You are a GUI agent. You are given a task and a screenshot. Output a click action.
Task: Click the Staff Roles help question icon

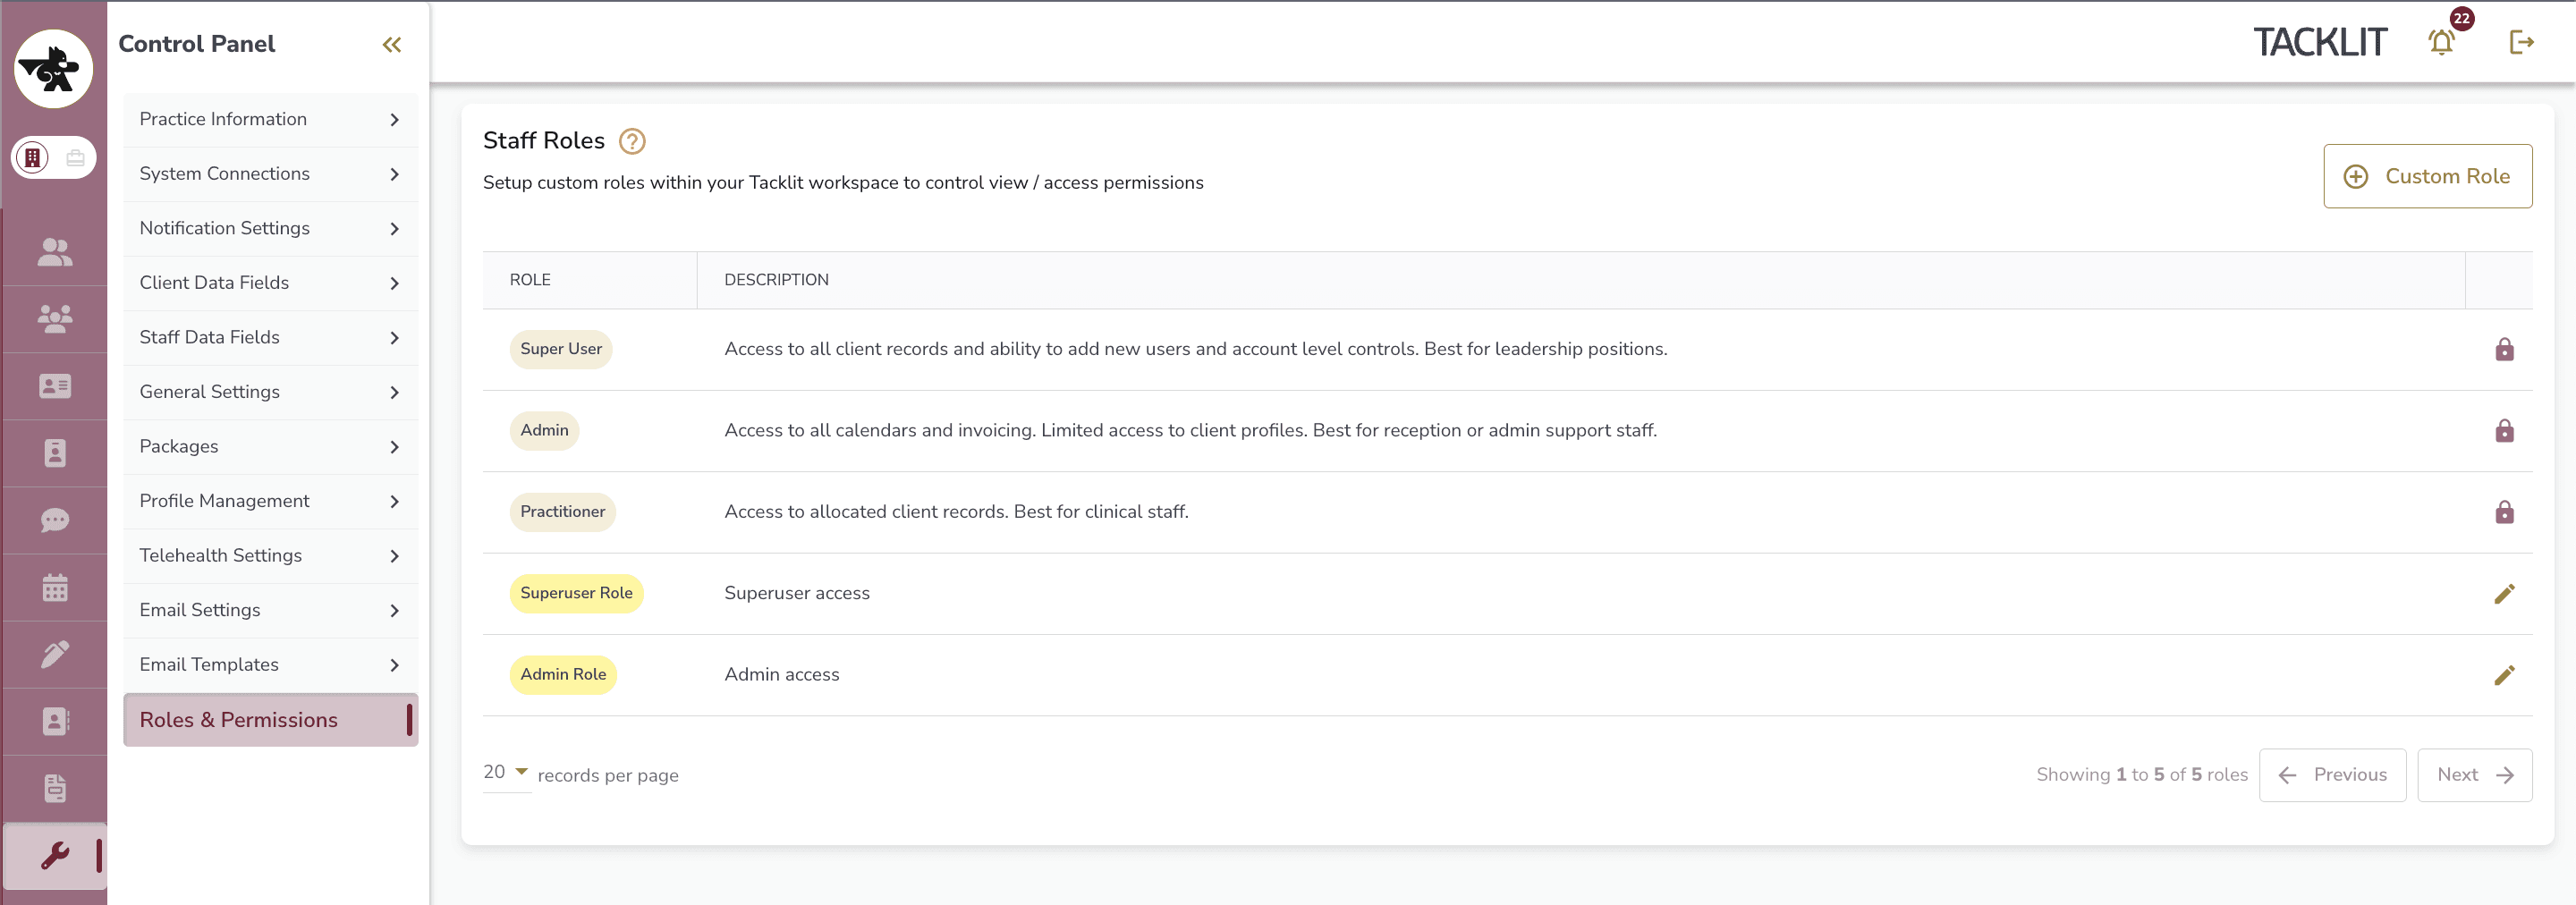pyautogui.click(x=632, y=141)
